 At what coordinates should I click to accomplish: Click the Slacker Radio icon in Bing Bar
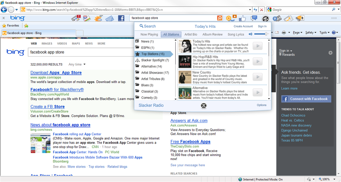point(265,19)
